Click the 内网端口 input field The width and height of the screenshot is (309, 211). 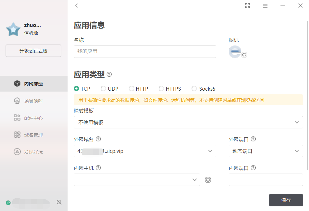coord(266,180)
